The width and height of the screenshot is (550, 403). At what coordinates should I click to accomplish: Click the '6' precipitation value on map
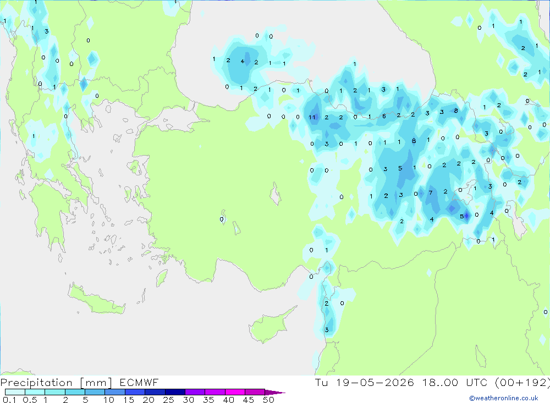tap(384, 116)
